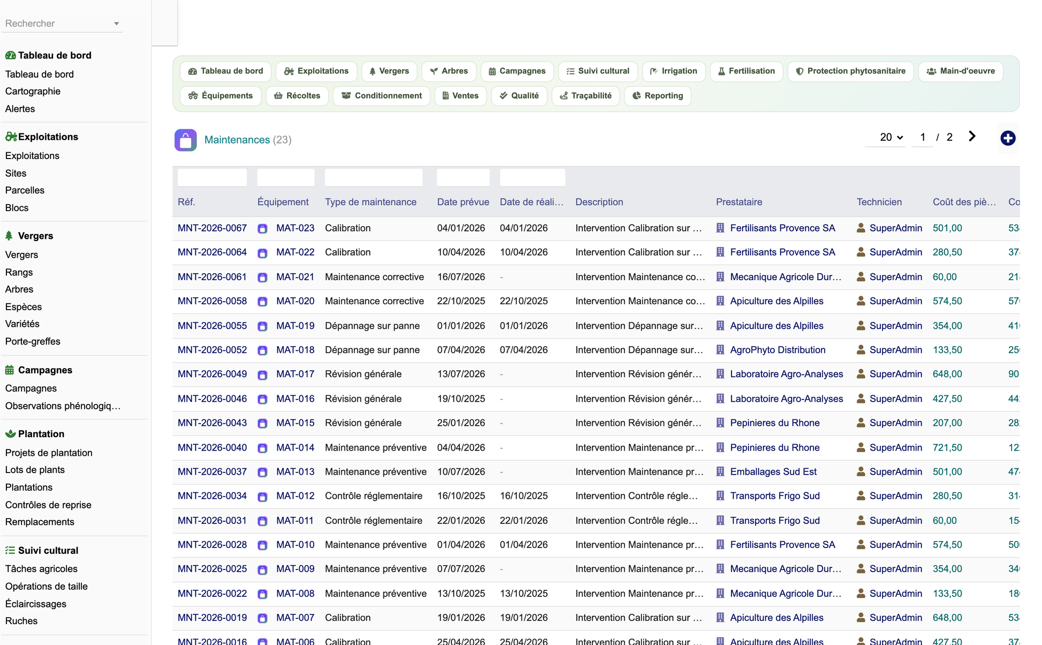Open Parcelles in the sidebar

tap(25, 190)
